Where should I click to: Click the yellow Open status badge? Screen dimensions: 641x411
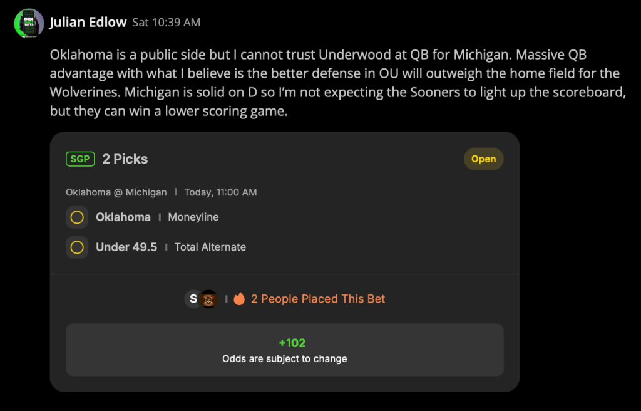coord(484,159)
